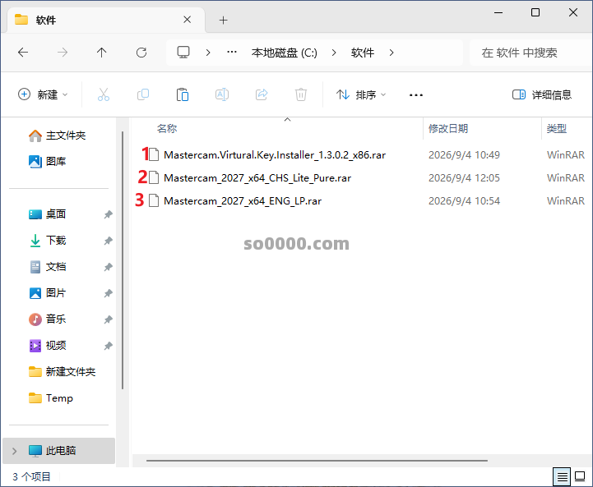Click the Copy icon in toolbar

point(143,94)
